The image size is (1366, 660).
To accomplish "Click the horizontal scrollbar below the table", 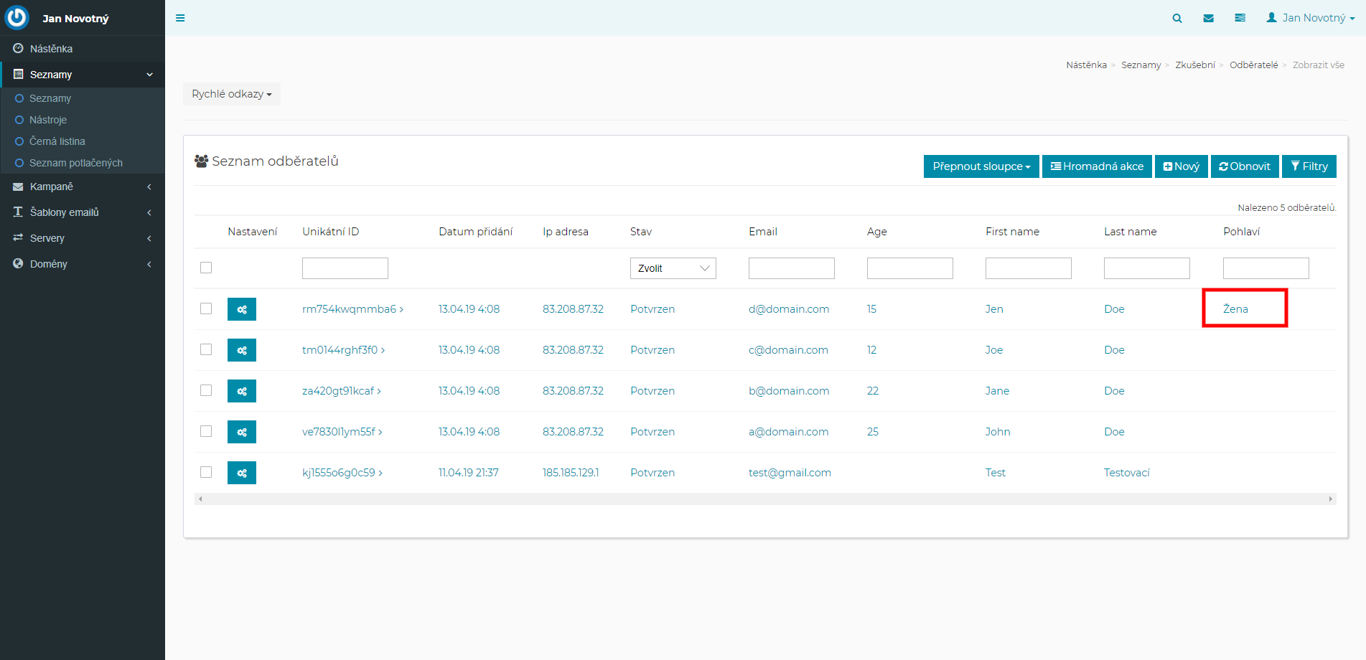I will (x=764, y=499).
